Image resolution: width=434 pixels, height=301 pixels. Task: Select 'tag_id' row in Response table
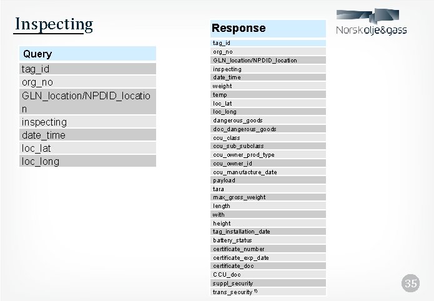click(x=268, y=43)
